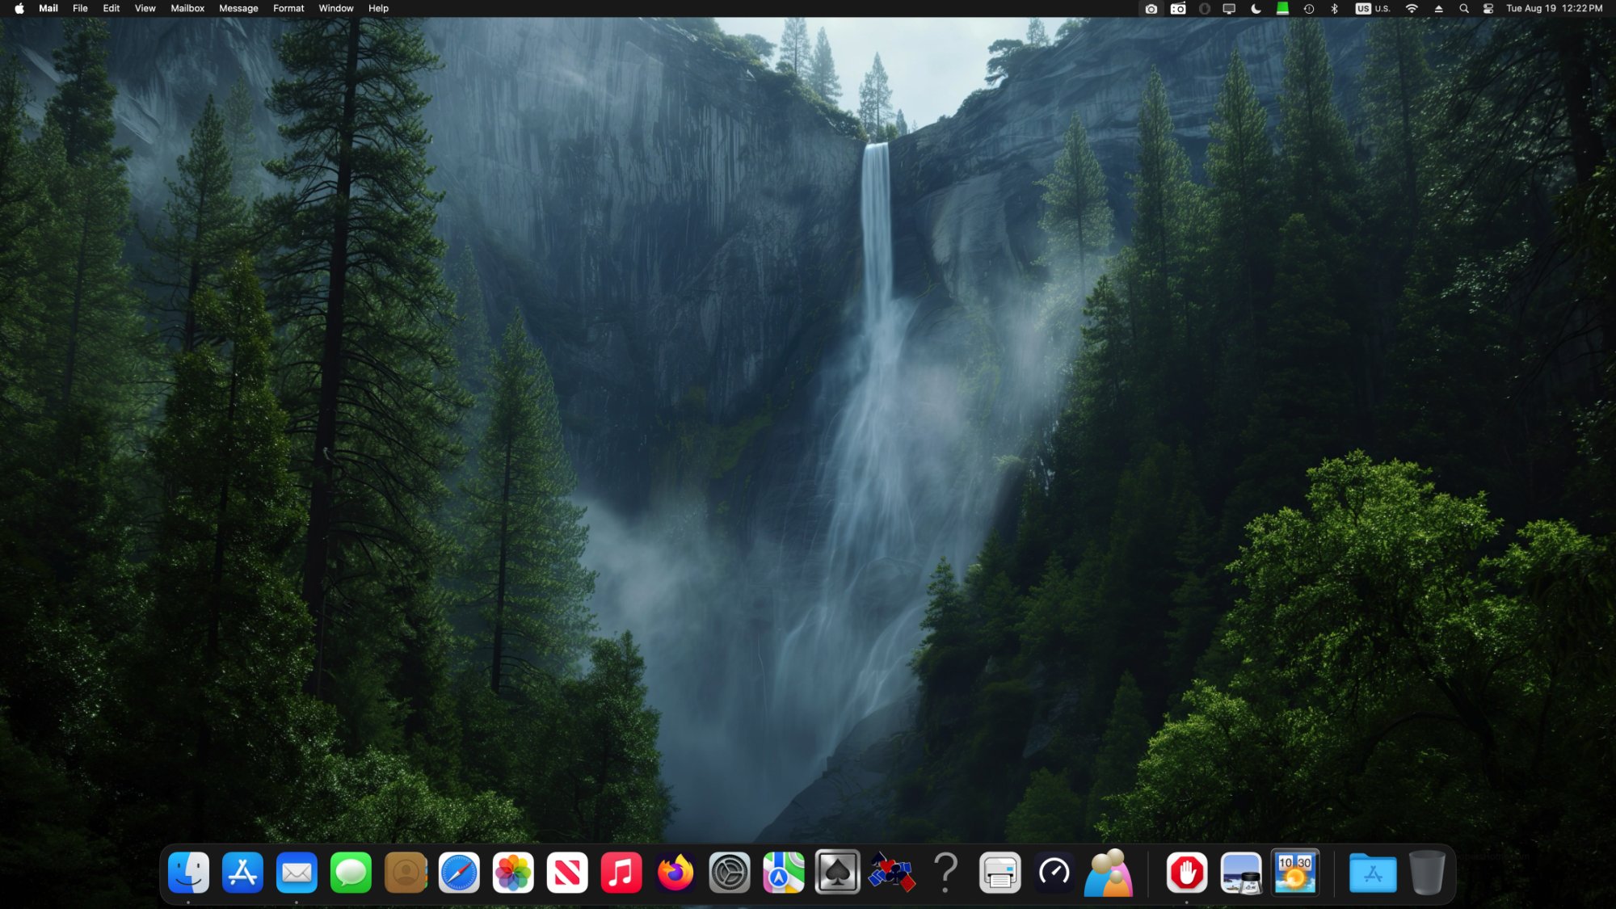Open the Apple menu
1616x909 pixels.
(19, 9)
